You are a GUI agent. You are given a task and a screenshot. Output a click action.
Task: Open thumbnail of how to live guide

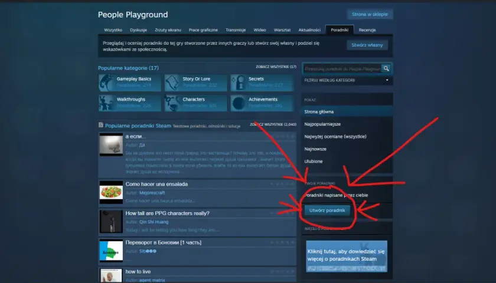(x=111, y=275)
